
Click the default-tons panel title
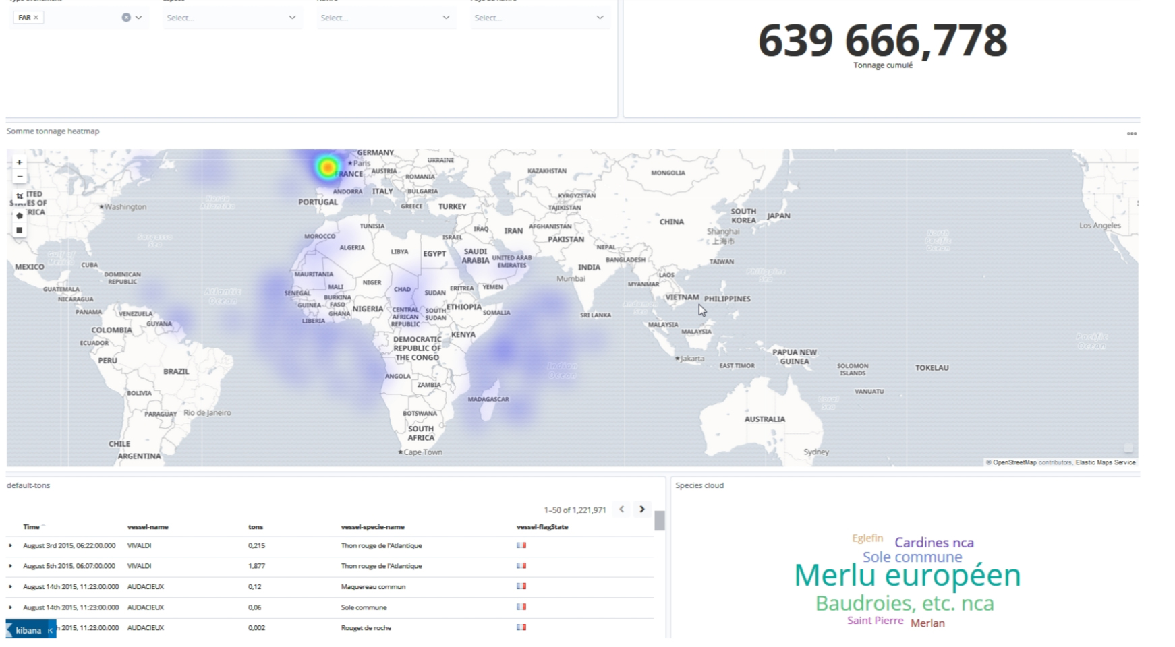tap(28, 485)
